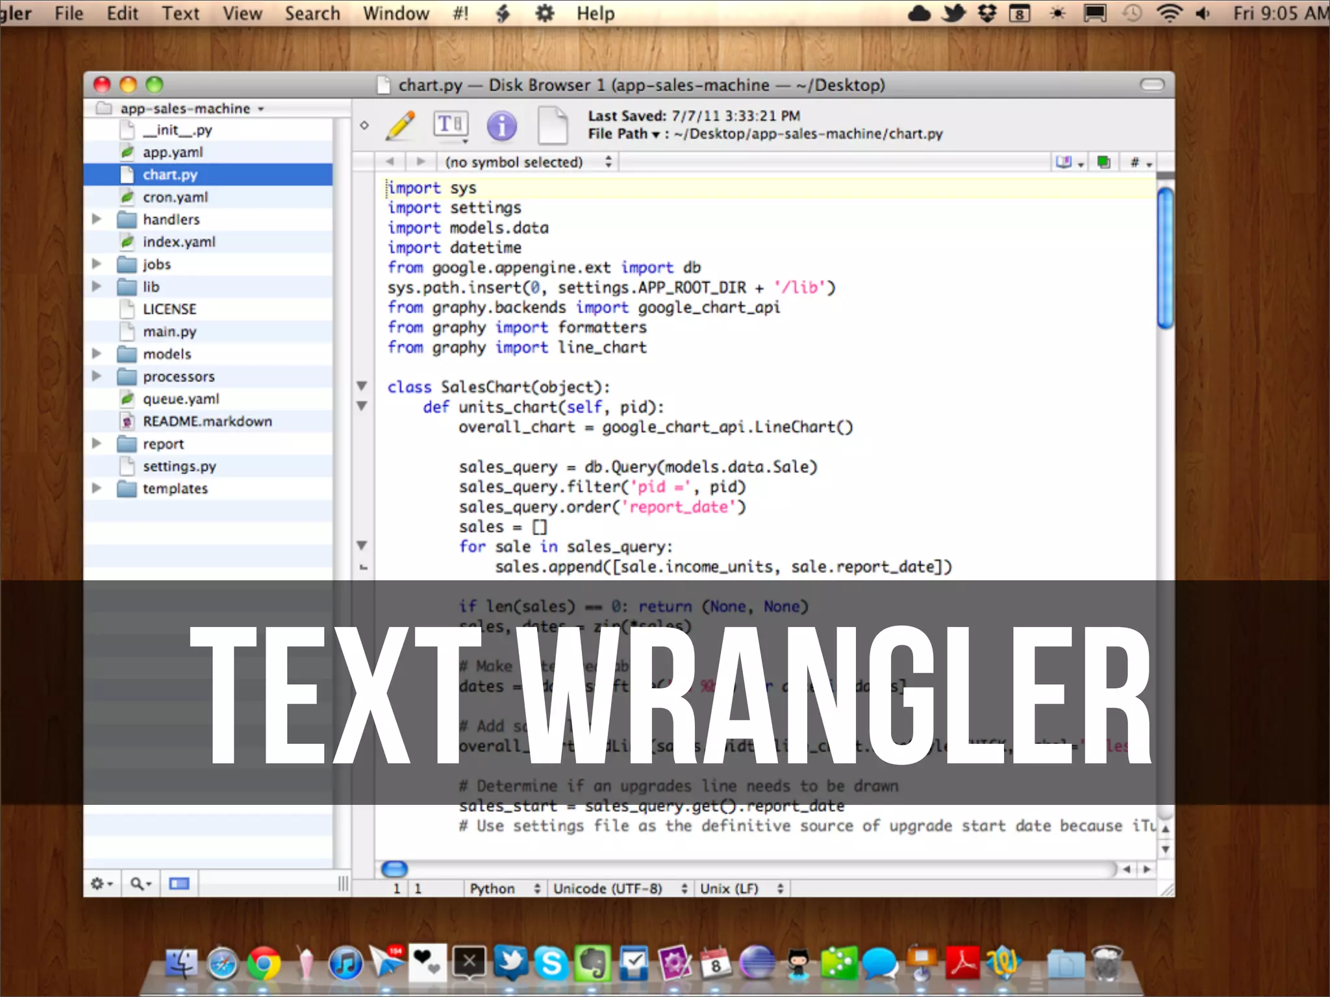
Task: Open the Text Options toolbar icon
Action: pyautogui.click(x=451, y=125)
